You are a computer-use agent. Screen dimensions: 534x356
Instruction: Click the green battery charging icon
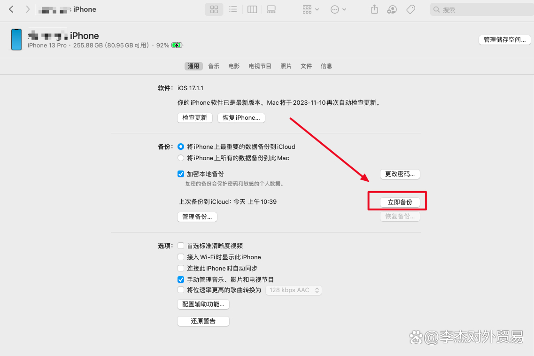click(177, 45)
